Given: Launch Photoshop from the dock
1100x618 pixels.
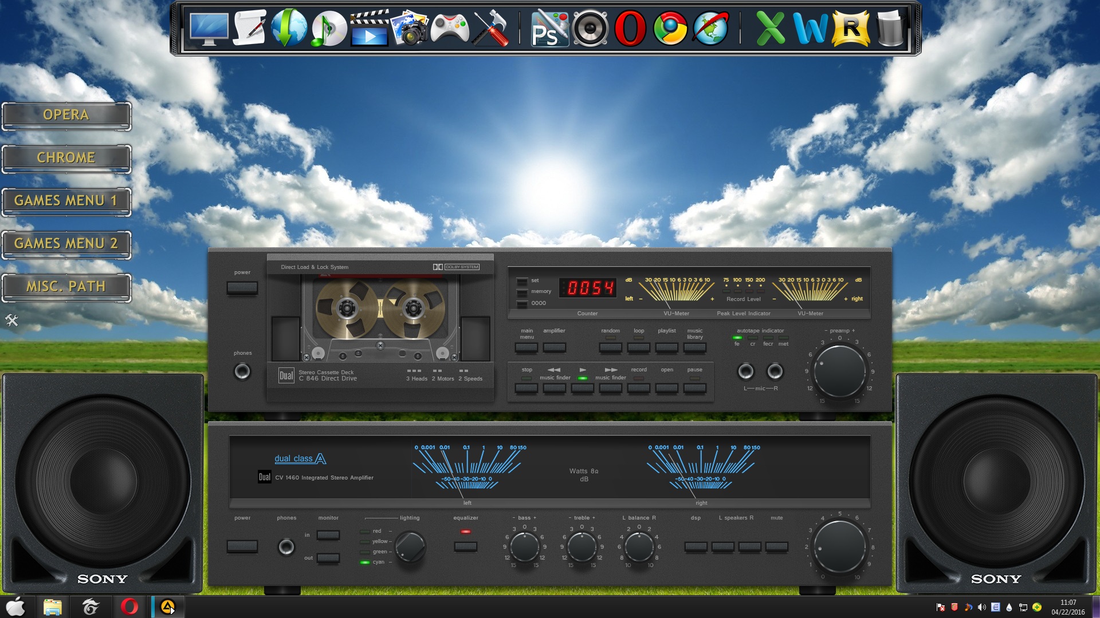Looking at the screenshot, I should [549, 28].
